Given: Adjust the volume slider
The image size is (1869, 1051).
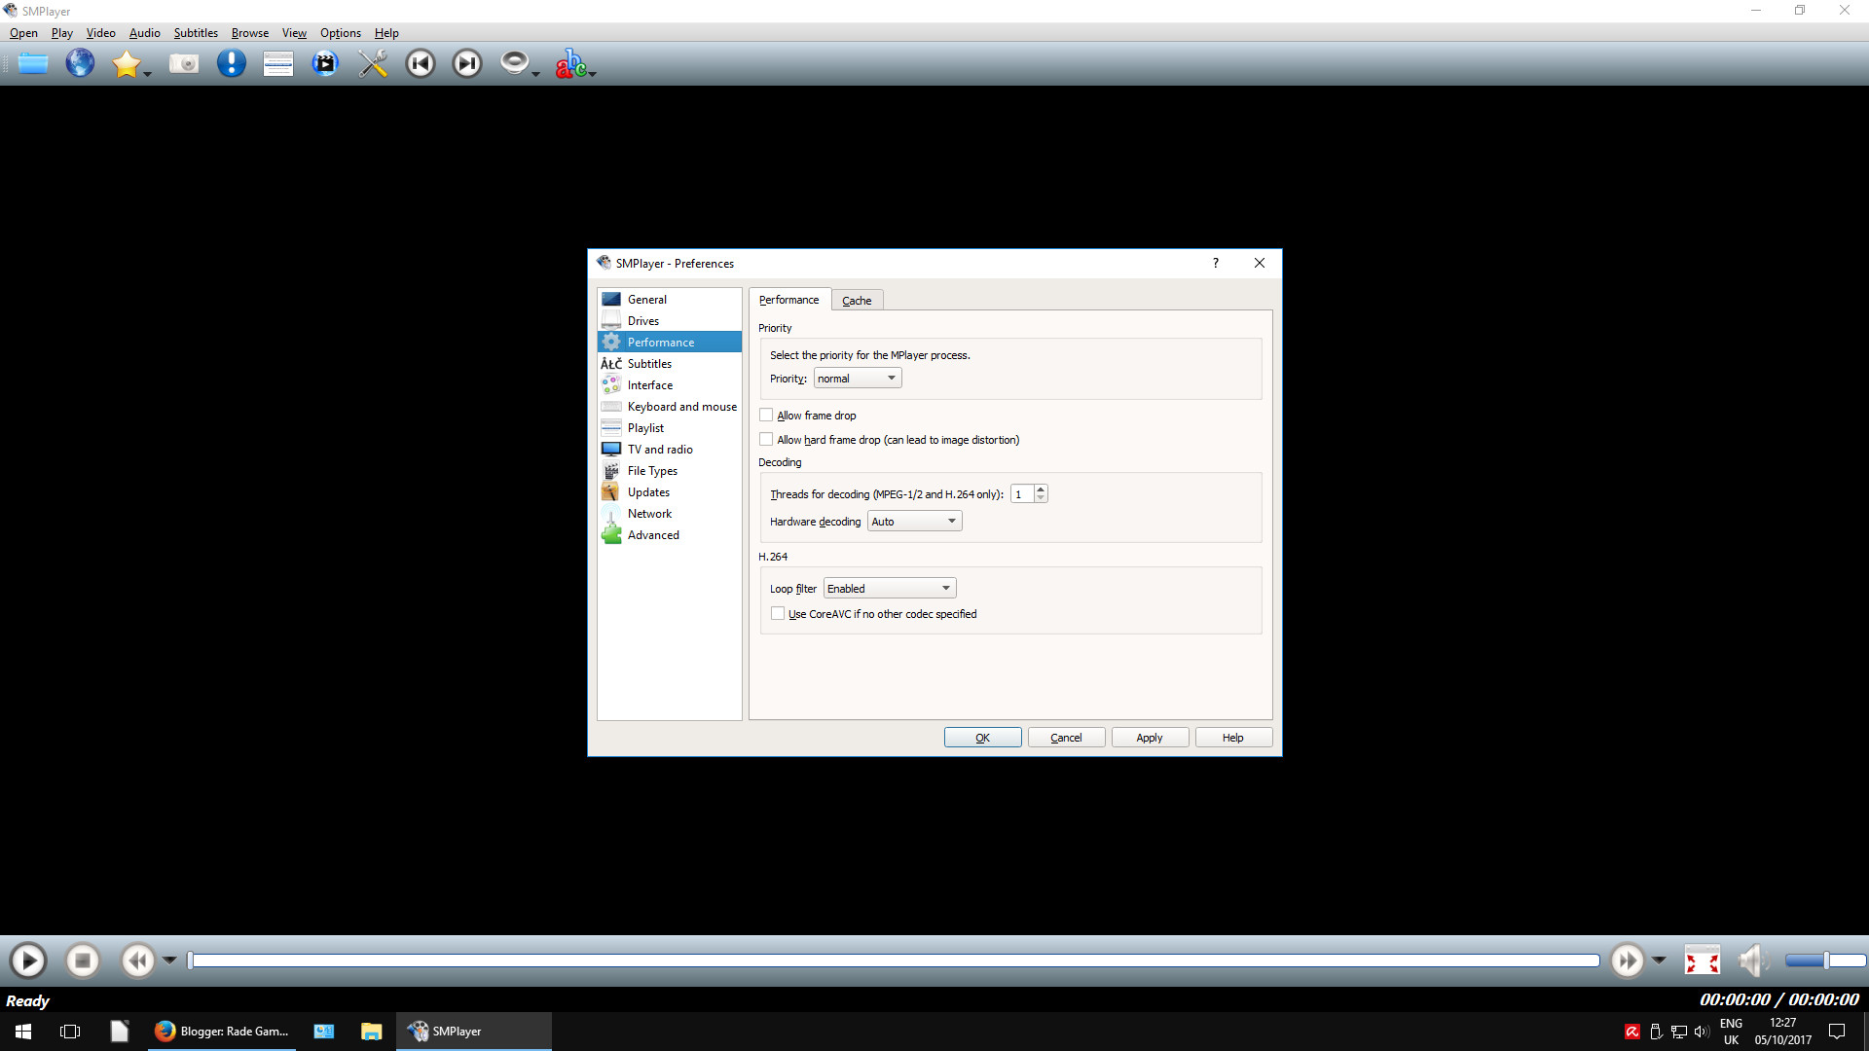Looking at the screenshot, I should (1824, 961).
